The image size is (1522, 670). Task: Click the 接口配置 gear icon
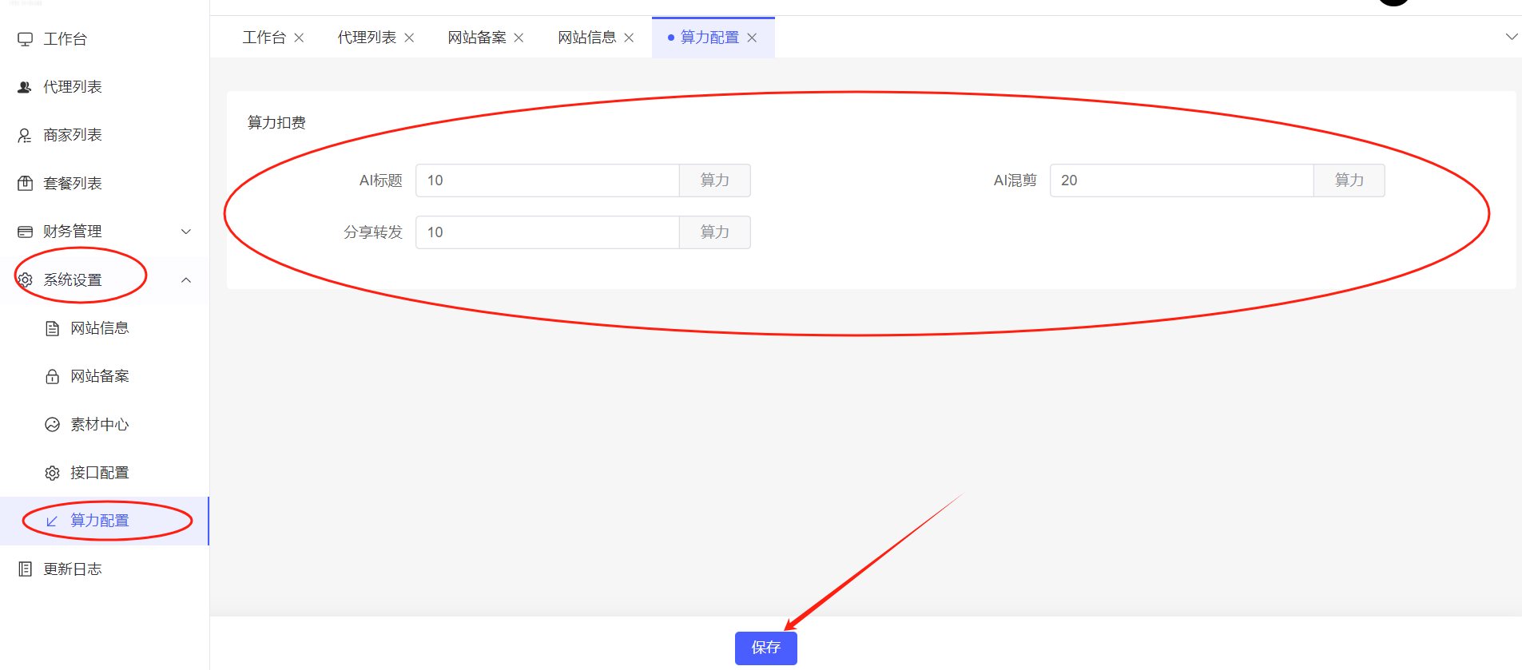point(53,473)
